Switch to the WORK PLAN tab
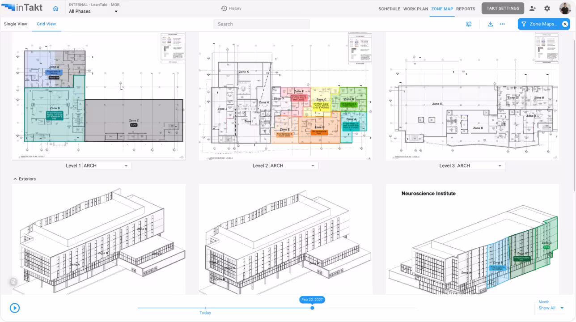This screenshot has height=322, width=576. (x=415, y=9)
